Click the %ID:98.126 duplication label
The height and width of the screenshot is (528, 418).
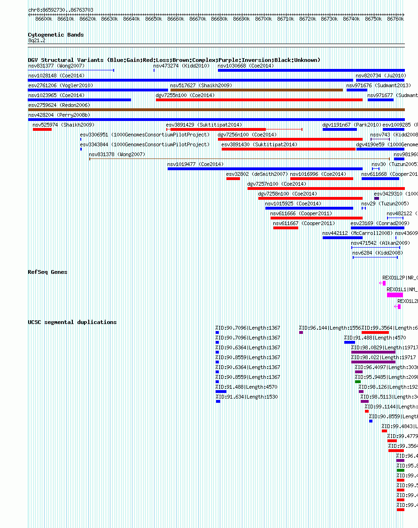[x=388, y=387]
